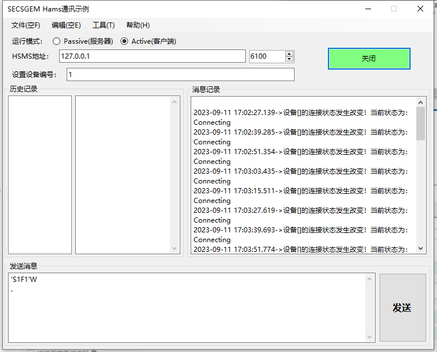Decrease port number with down spinner arrow
Image resolution: width=437 pixels, height=352 pixels.
(x=289, y=59)
